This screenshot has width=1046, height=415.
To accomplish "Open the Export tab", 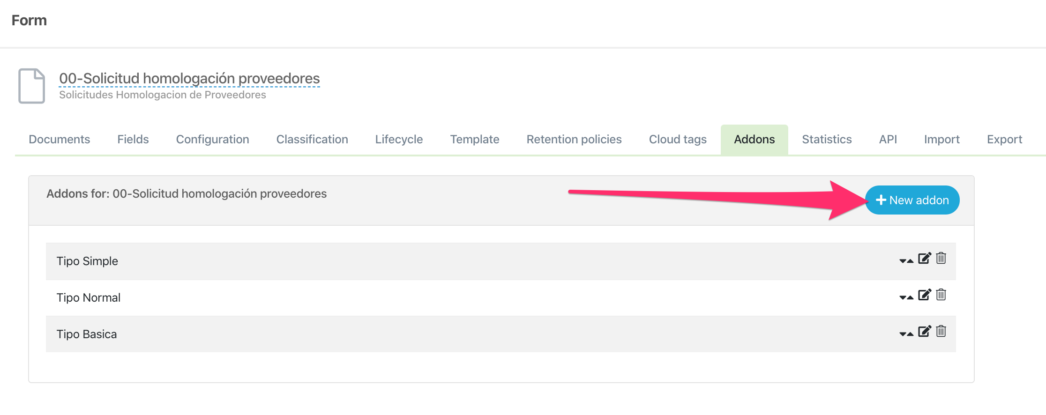I will 1004,139.
